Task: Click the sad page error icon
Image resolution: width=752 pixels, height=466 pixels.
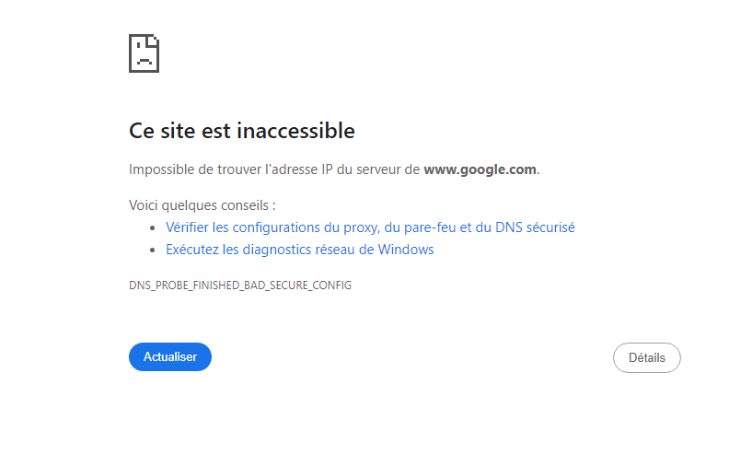Action: [144, 53]
